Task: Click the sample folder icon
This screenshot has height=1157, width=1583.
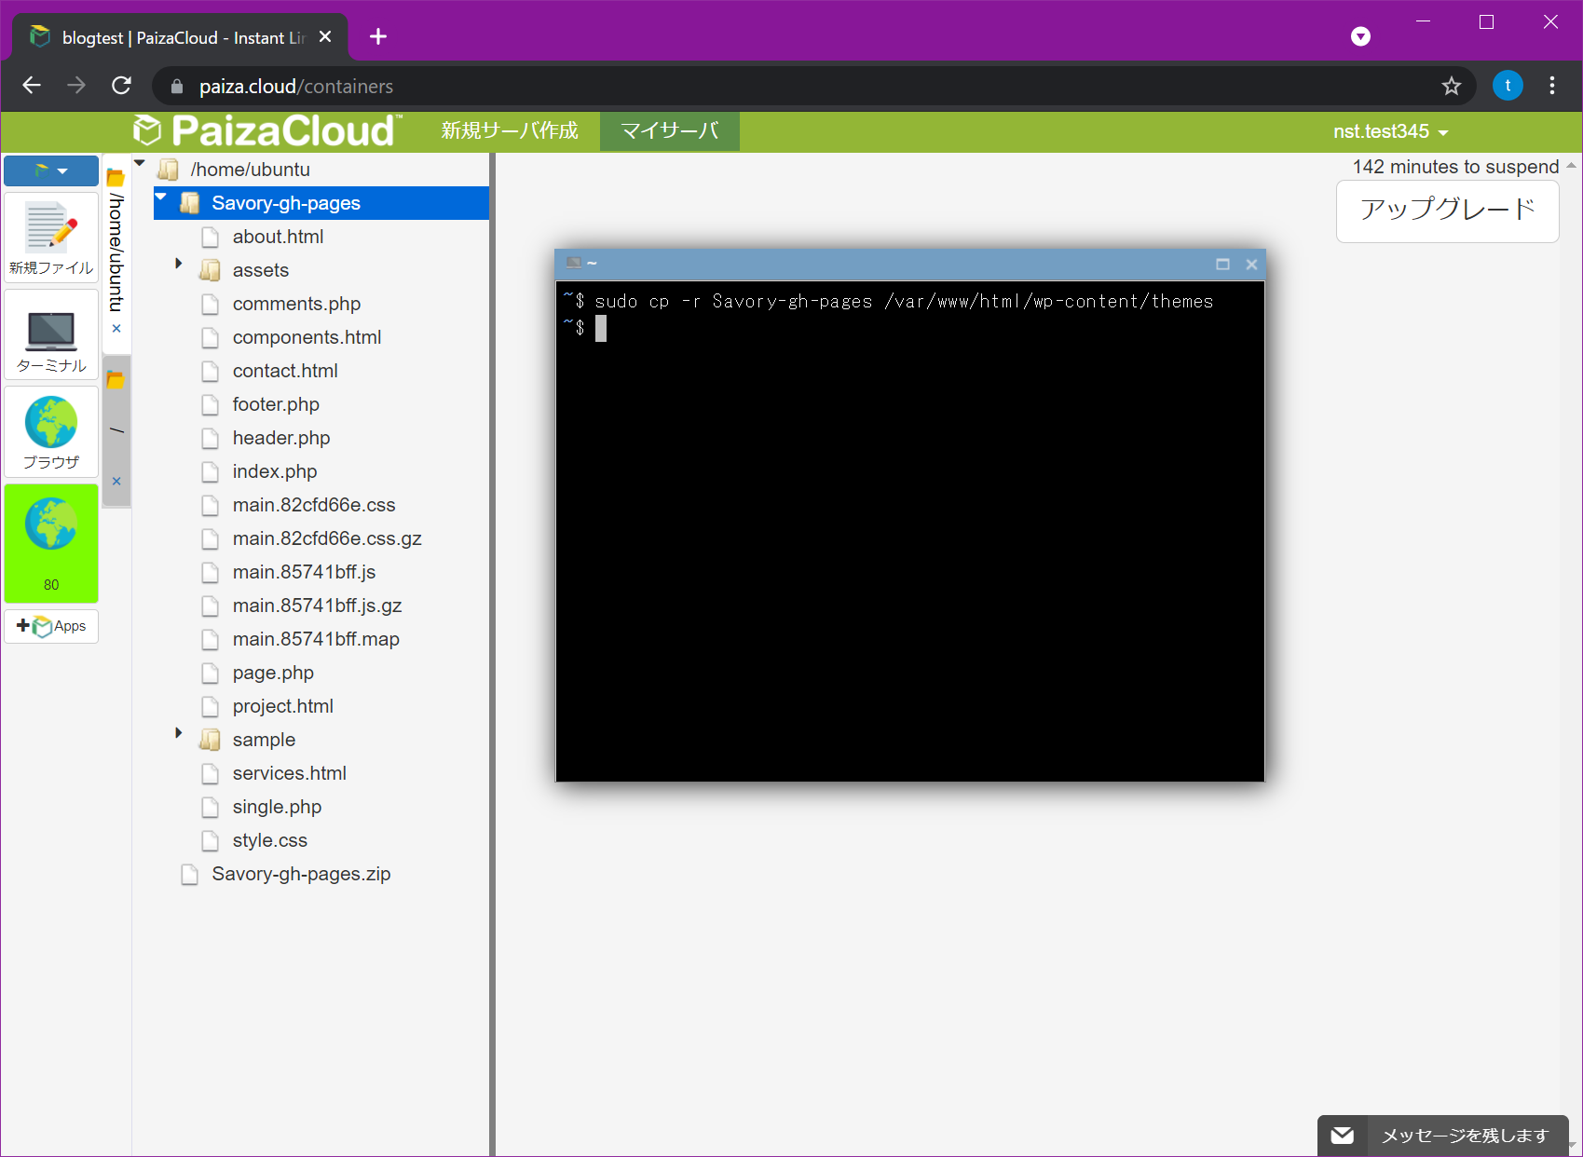Action: point(211,741)
